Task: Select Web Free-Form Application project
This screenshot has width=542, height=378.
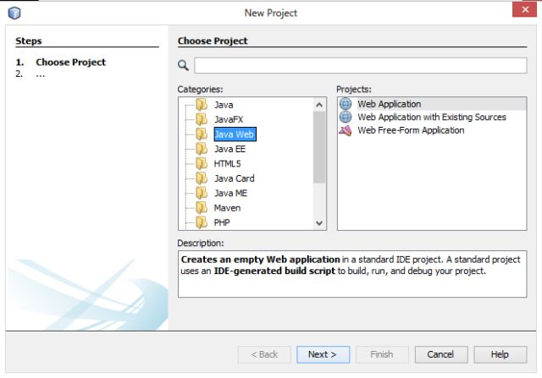Action: tap(411, 130)
